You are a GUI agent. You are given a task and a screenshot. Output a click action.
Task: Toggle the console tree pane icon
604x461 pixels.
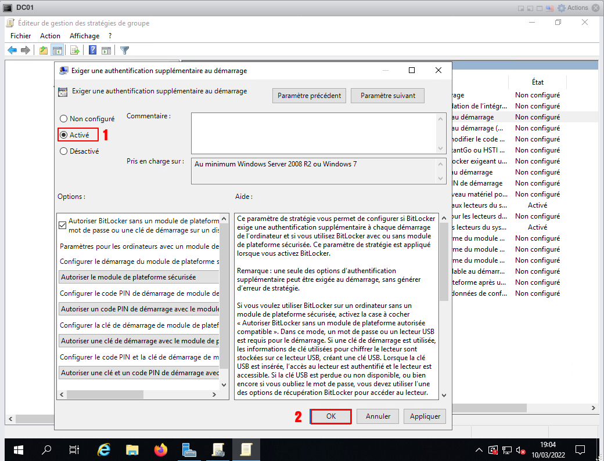click(57, 50)
